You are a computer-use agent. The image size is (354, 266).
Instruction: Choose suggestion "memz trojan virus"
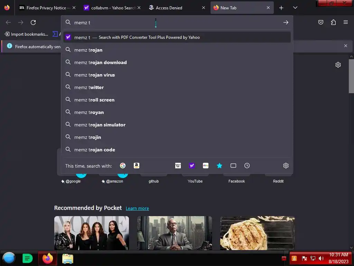pos(177,75)
